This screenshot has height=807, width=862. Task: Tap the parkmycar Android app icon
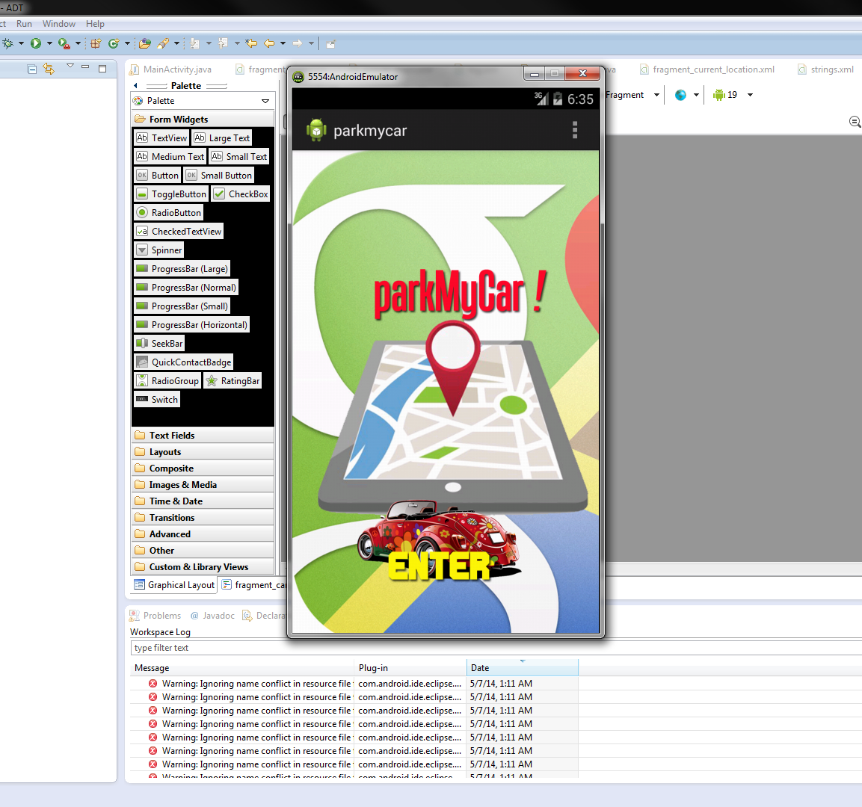pyautogui.click(x=317, y=130)
